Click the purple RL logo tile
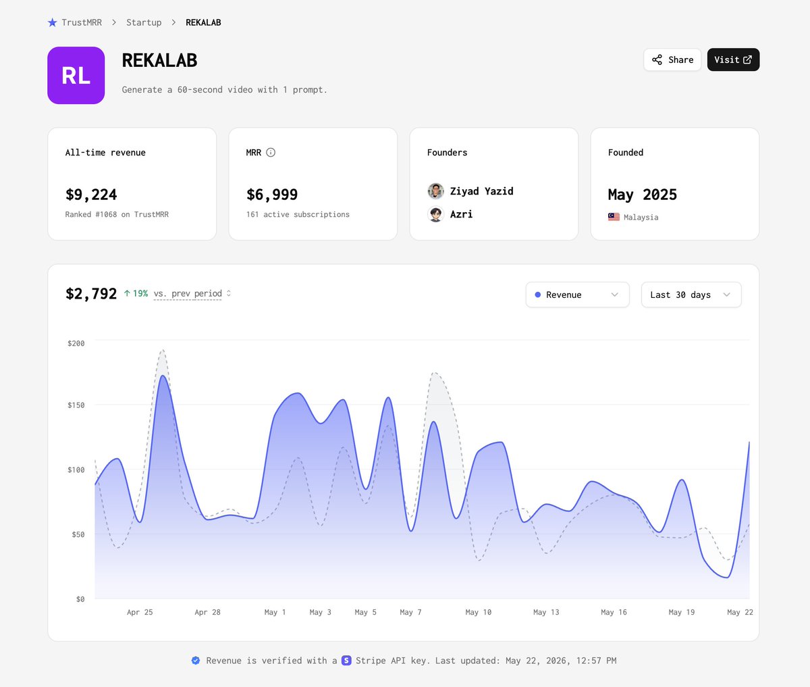 coord(76,75)
